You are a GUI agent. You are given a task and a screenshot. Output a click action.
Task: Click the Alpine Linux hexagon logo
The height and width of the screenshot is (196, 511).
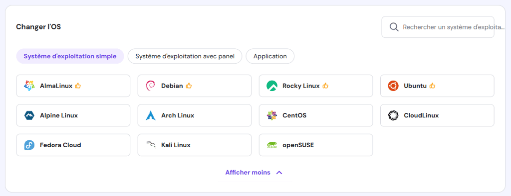(29, 115)
